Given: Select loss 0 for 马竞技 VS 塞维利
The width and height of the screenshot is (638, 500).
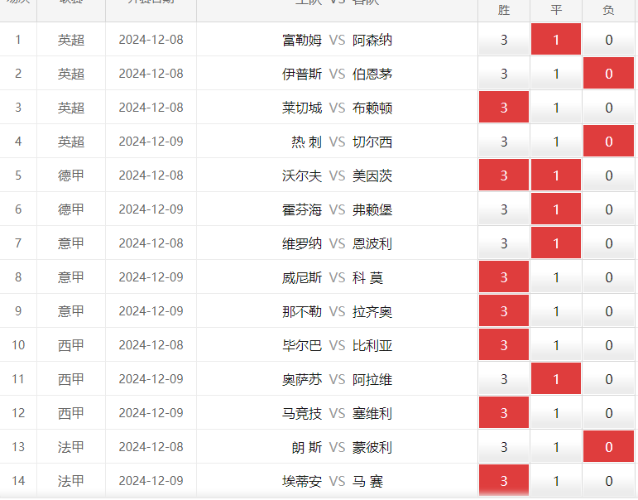Looking at the screenshot, I should pyautogui.click(x=608, y=412).
